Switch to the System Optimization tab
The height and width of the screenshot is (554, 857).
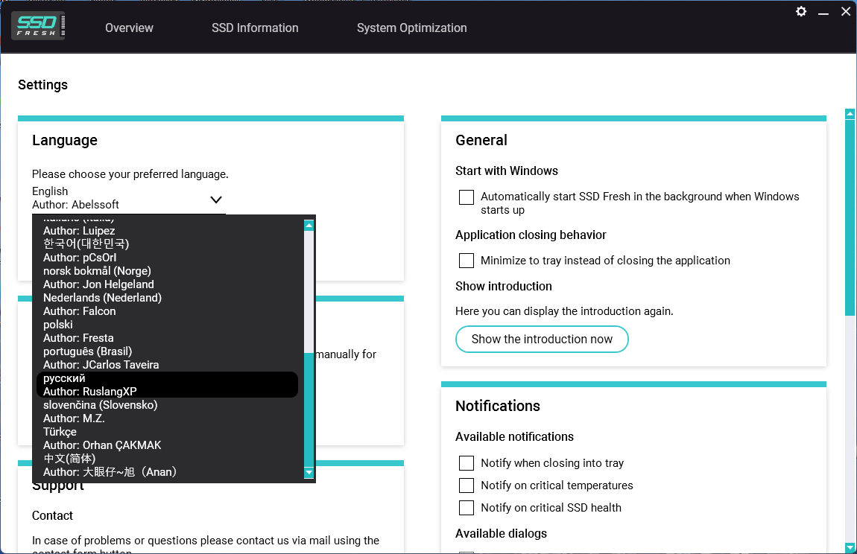click(x=411, y=28)
